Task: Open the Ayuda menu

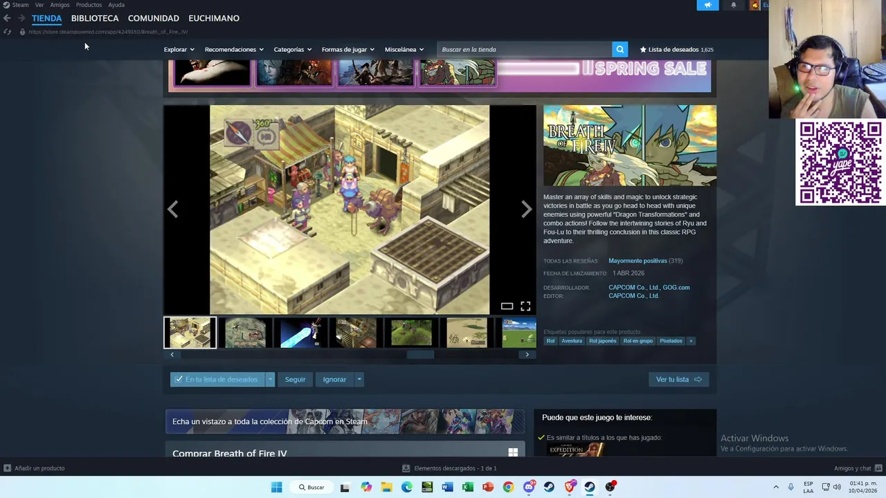Action: [116, 5]
